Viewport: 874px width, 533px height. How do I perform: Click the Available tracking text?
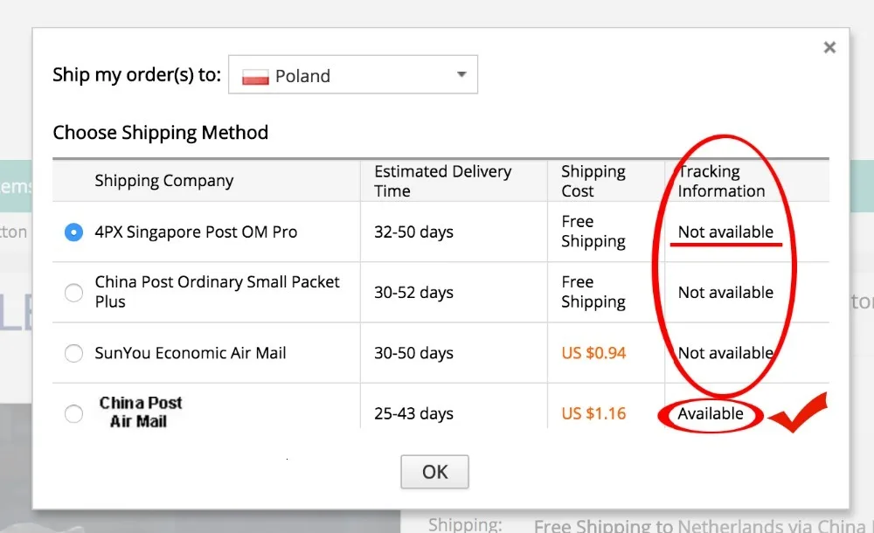[710, 413]
